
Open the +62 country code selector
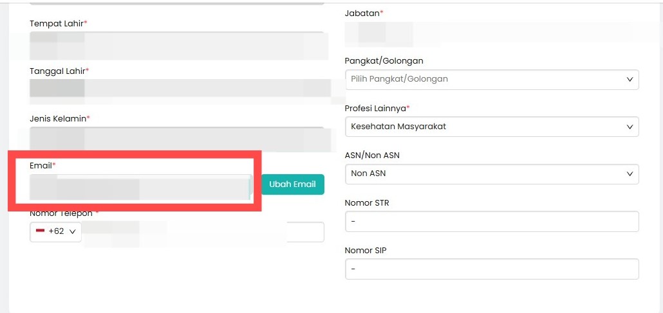click(55, 232)
